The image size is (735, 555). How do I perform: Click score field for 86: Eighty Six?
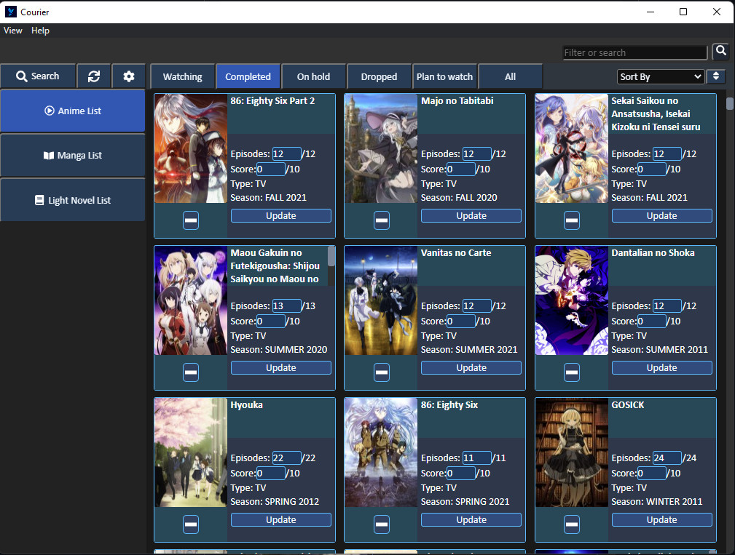click(x=461, y=474)
